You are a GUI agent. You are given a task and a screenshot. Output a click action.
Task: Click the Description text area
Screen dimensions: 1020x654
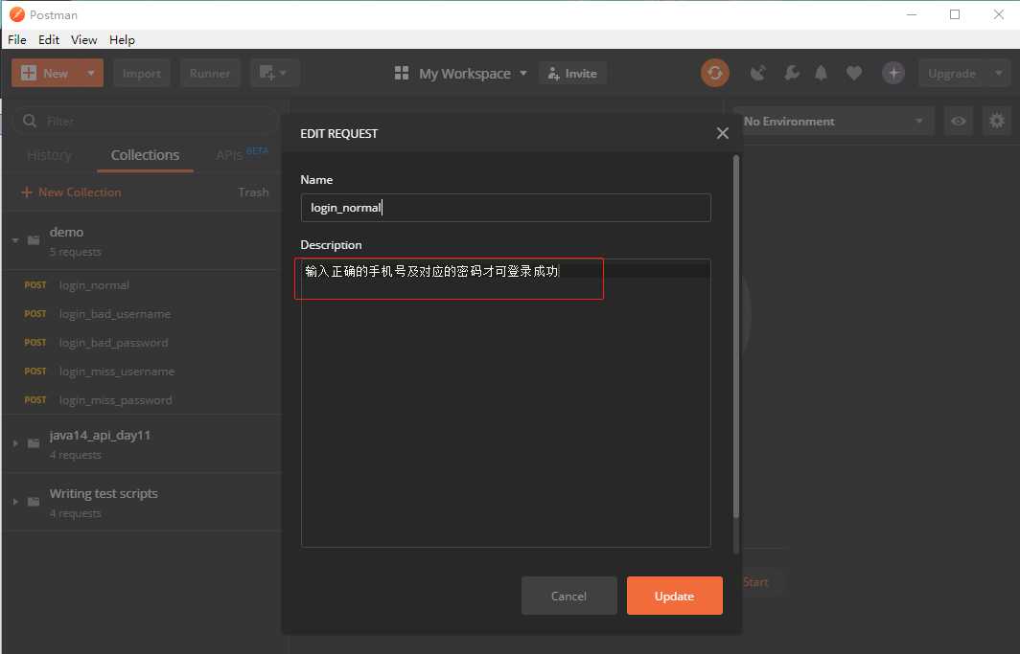(506, 403)
